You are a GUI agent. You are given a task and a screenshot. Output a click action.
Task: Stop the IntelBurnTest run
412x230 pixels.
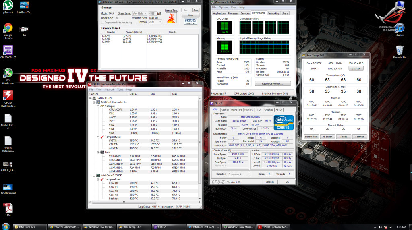(195, 10)
